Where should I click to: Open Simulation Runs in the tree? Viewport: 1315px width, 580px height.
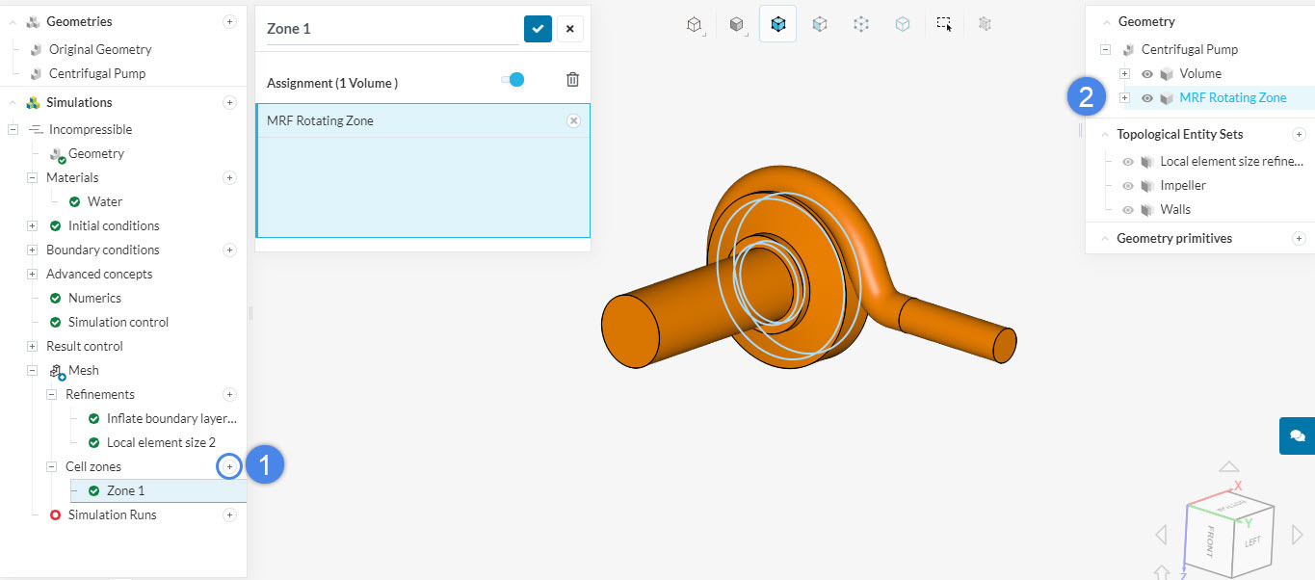point(113,514)
